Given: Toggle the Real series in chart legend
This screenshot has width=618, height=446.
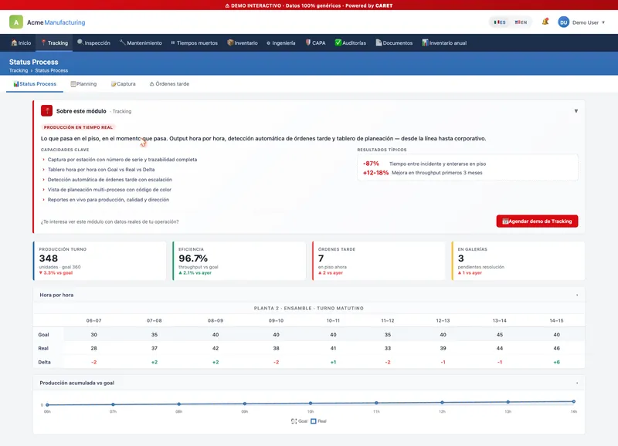Looking at the screenshot, I should point(318,421).
